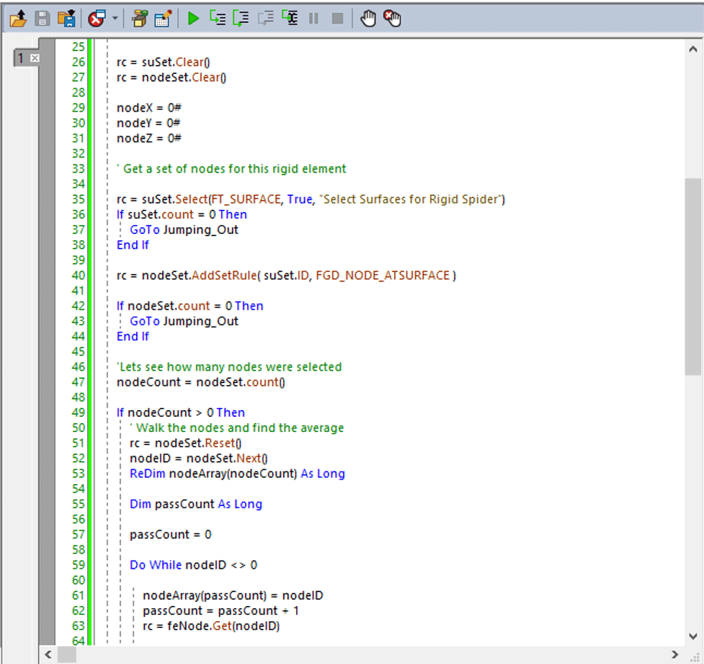The width and height of the screenshot is (704, 664).
Task: Click 'If nodeSet.count = 0 Then' line
Action: click(x=190, y=306)
